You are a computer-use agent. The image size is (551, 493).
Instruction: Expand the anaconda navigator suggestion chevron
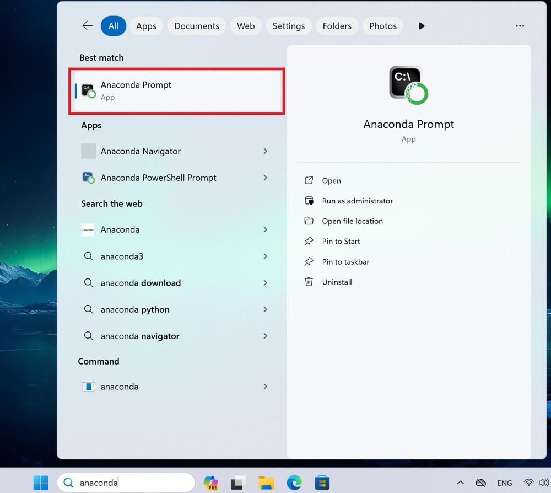tap(266, 336)
